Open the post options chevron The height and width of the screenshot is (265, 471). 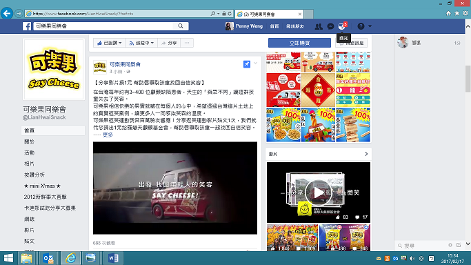pos(255,63)
